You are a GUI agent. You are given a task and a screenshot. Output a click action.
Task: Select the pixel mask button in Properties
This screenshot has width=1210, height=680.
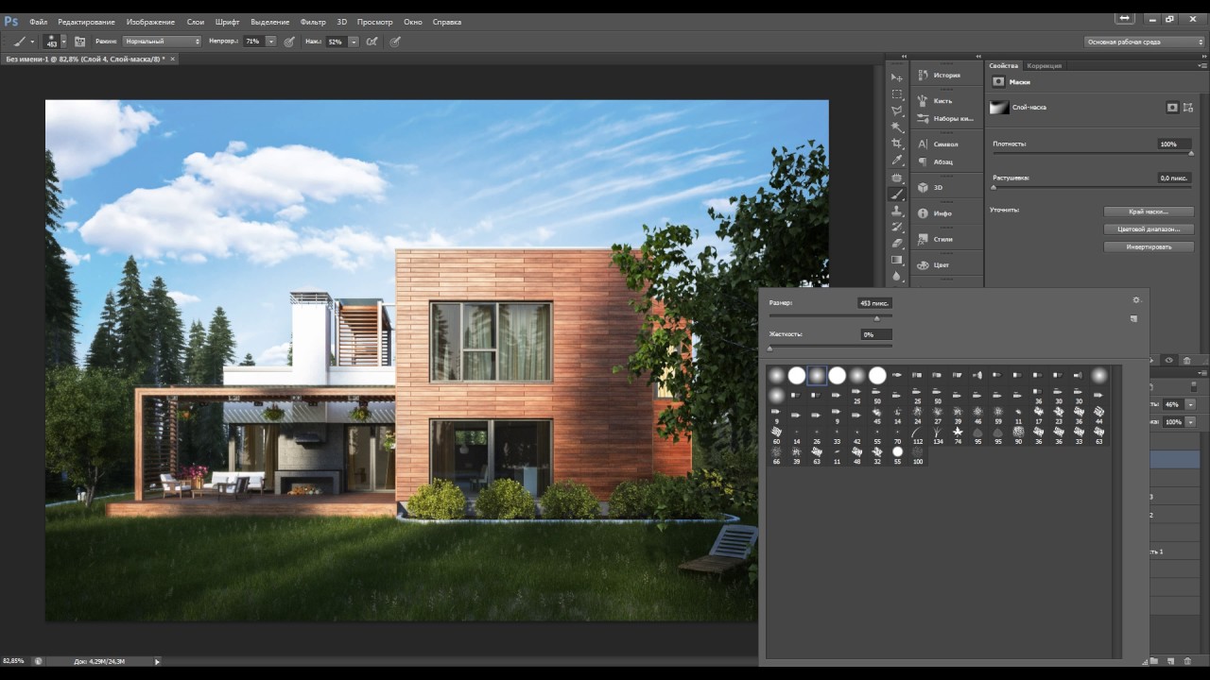(1172, 108)
